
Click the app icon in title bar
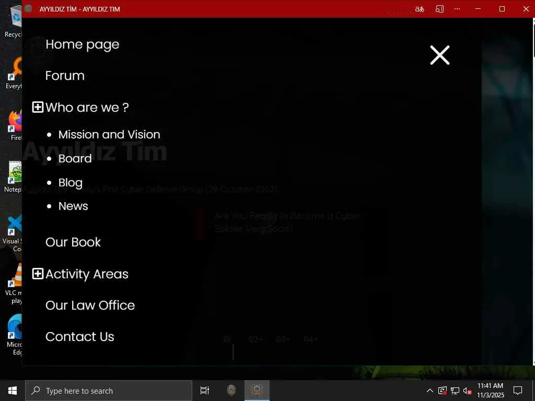pyautogui.click(x=29, y=8)
